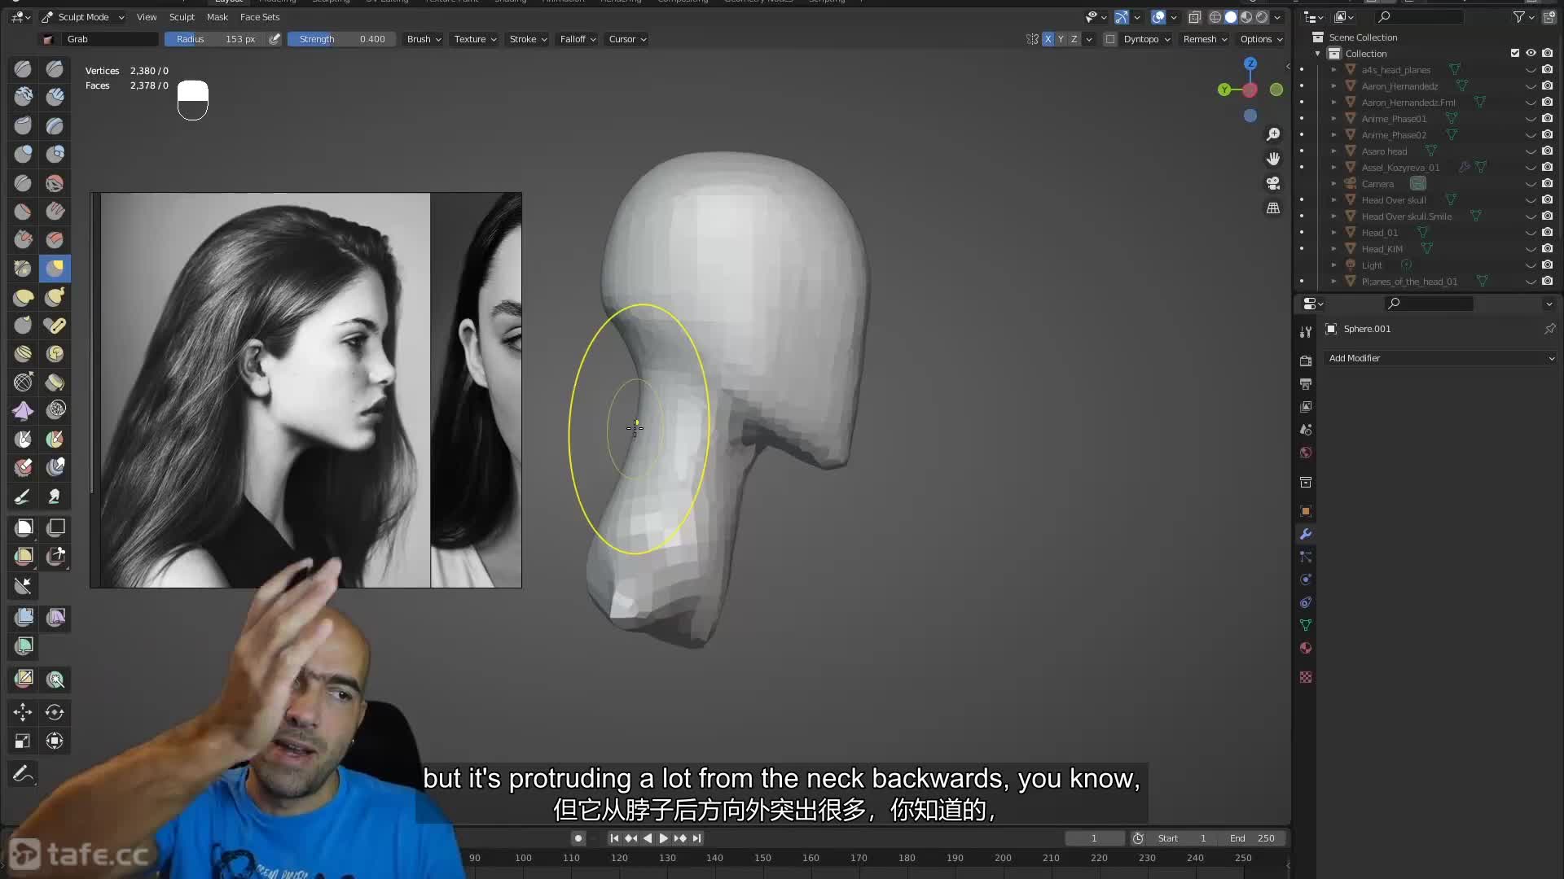Toggle X axis symmetry
The height and width of the screenshot is (879, 1564).
(x=1048, y=39)
